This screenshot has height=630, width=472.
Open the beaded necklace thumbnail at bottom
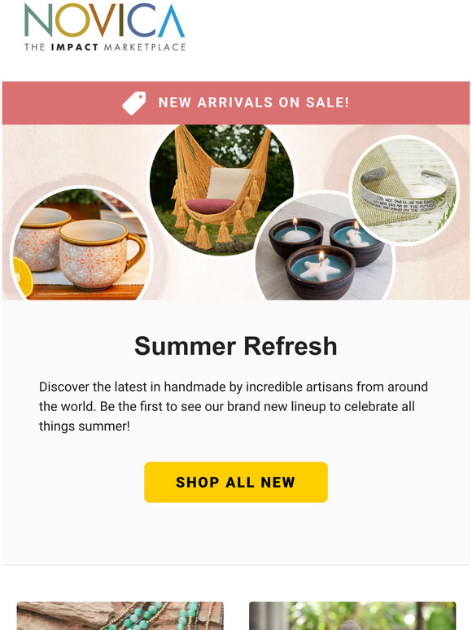[120, 615]
